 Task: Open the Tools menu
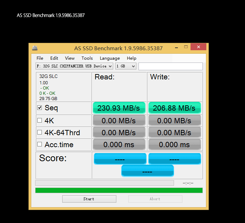(87, 58)
